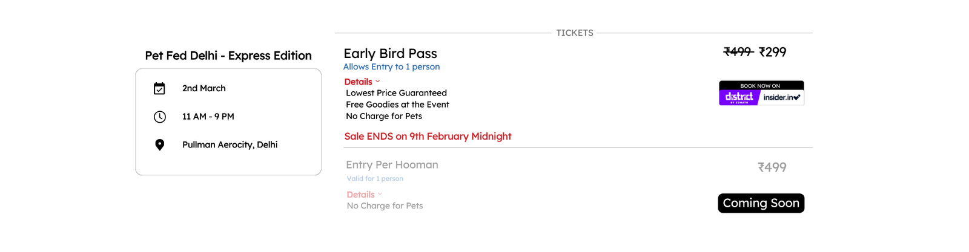Toggle the Entry Per Hooman Details label

coord(360,195)
